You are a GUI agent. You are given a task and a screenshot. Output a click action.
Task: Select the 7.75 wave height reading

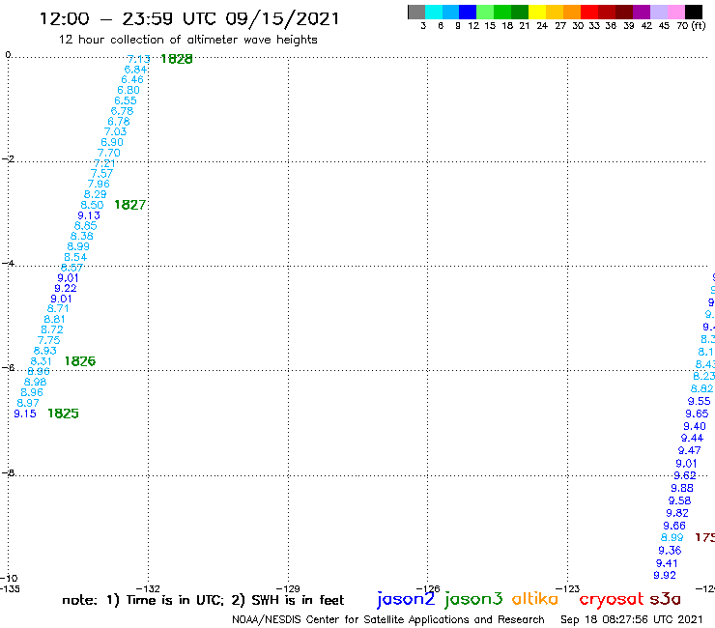tap(48, 340)
